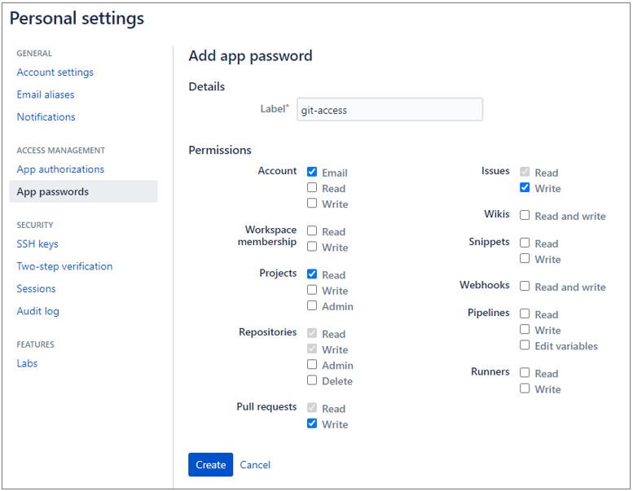Toggle Pull requests Read checkbox

click(x=312, y=407)
